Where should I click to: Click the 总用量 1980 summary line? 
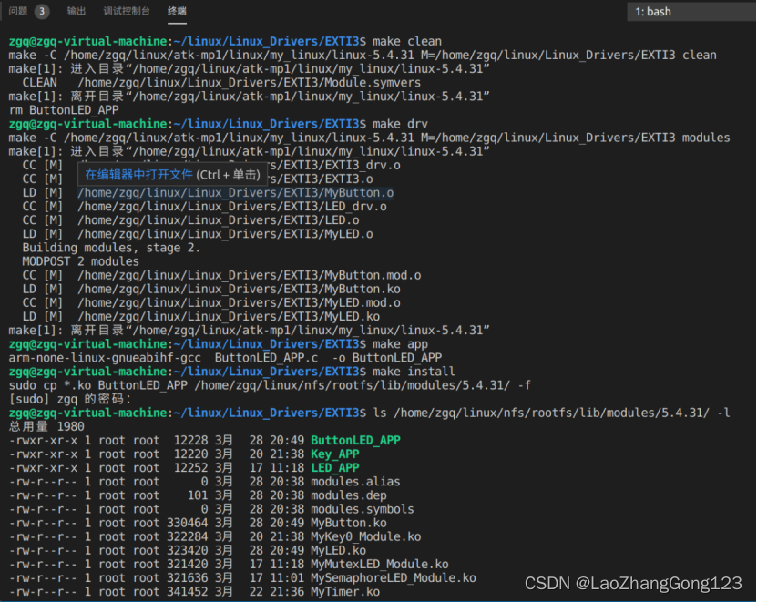[47, 425]
